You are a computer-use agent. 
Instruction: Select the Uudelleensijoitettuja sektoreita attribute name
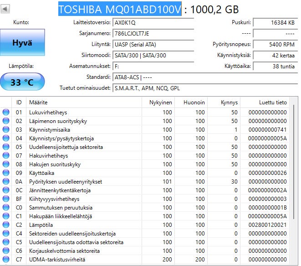(x=66, y=147)
